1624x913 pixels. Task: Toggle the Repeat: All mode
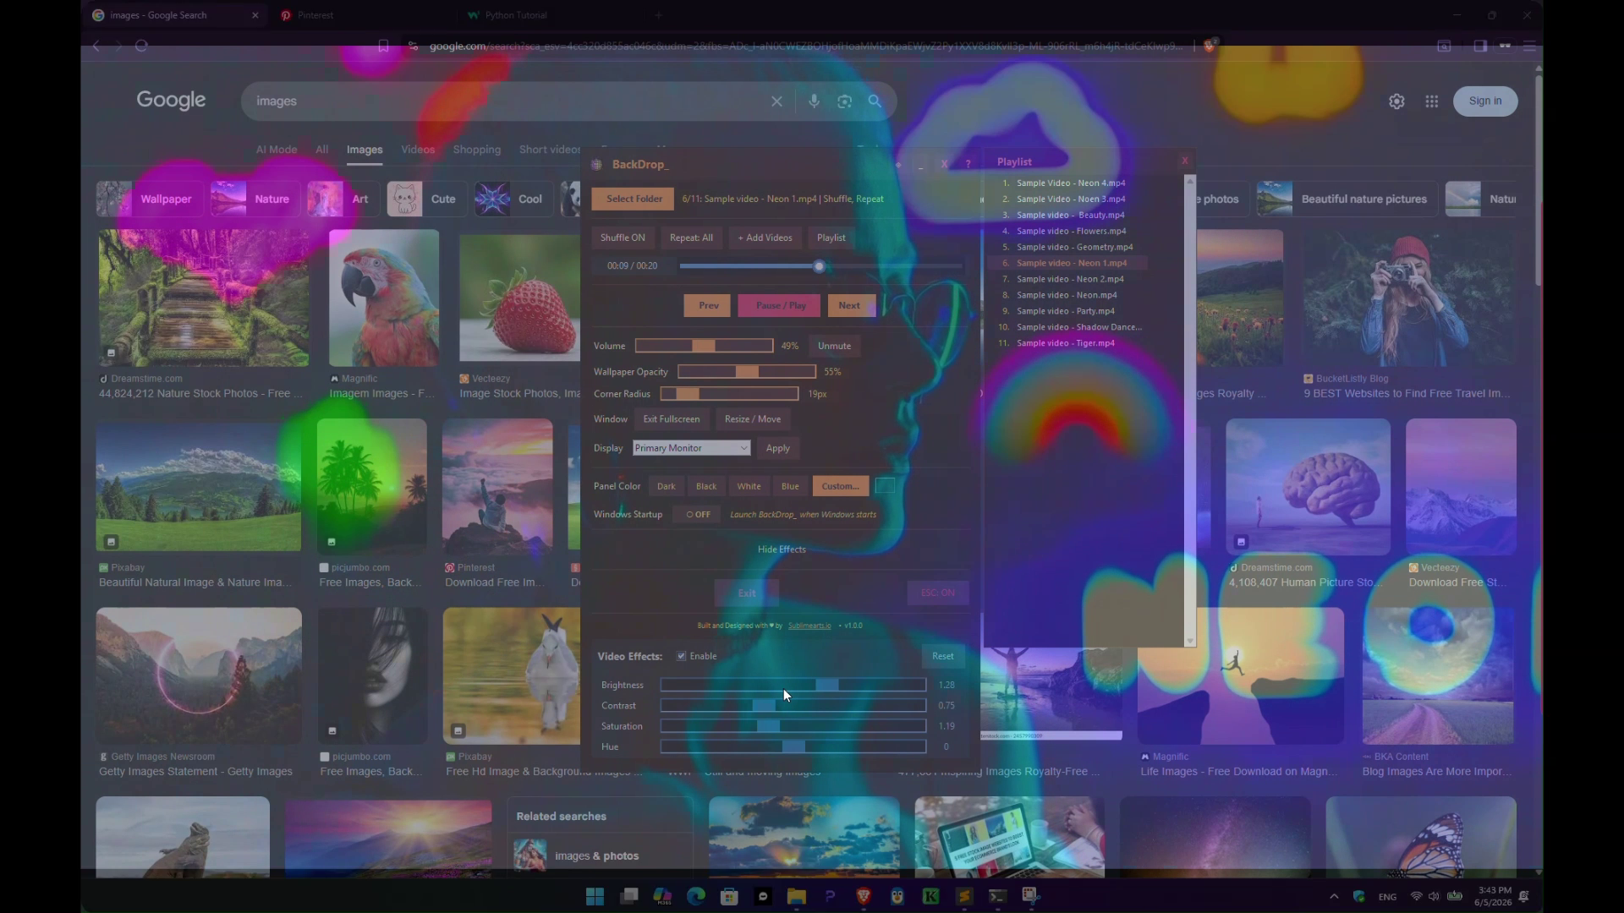691,238
